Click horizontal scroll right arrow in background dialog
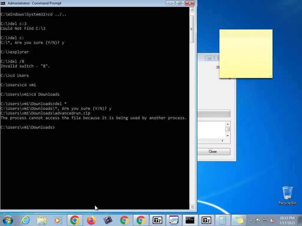Viewport: 302px width, 226px height. click(x=222, y=141)
